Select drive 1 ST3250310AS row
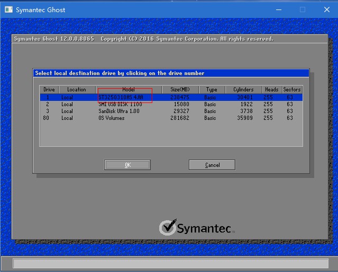 [x=125, y=97]
